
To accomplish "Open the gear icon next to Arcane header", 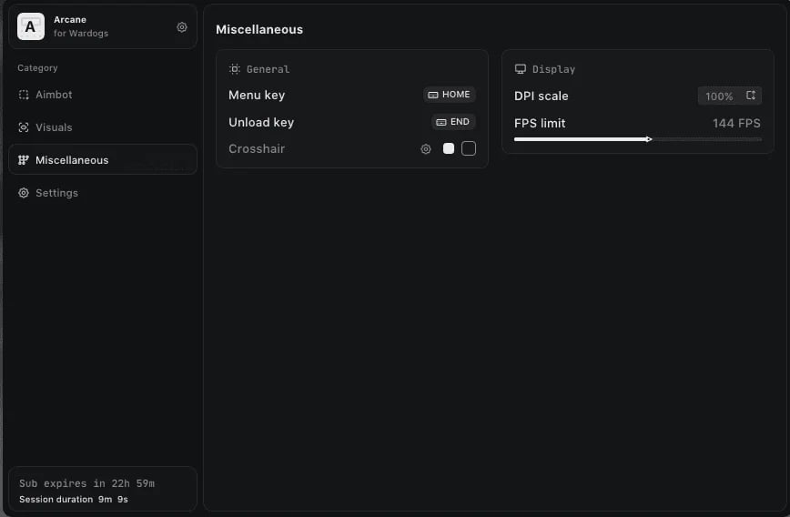I will click(x=182, y=27).
